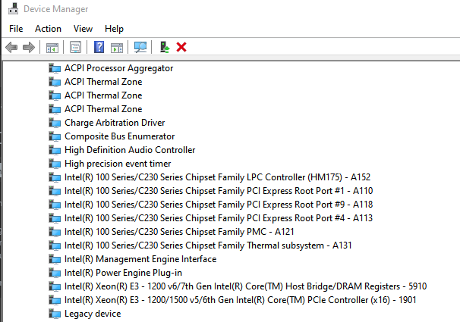
Task: Select Intel(R) Management Engine Interface
Action: pos(140,259)
